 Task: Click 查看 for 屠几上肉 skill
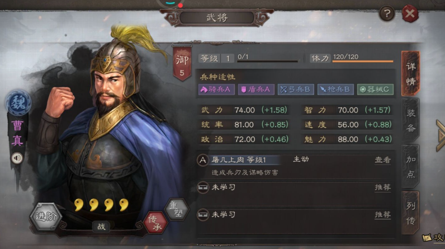[382, 160]
